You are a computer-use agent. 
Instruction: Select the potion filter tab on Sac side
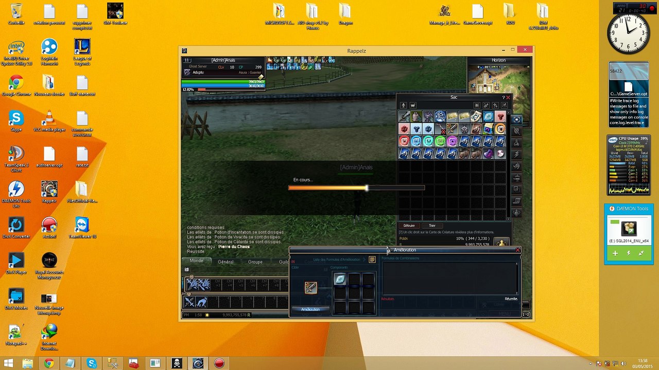[x=516, y=143]
